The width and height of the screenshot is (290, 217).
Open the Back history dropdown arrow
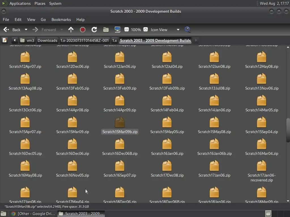26,30
